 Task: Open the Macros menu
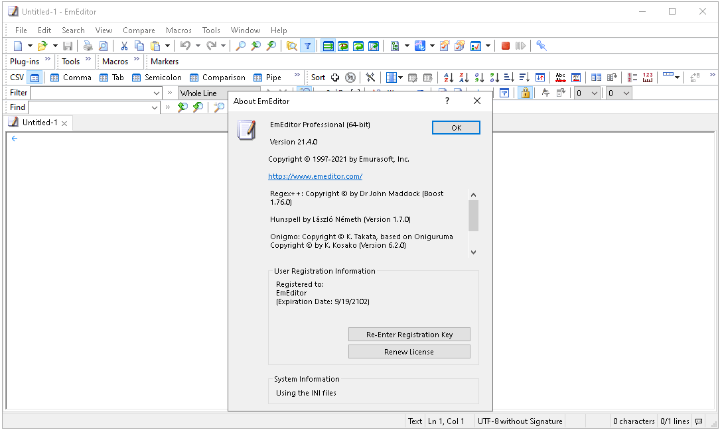coord(179,30)
